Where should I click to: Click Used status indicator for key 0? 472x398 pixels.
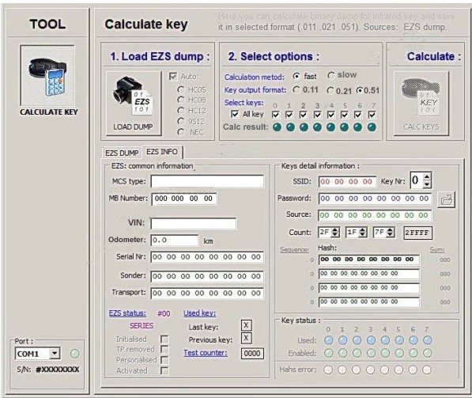click(x=329, y=340)
